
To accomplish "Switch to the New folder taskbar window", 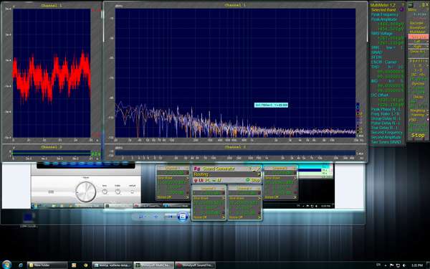I will (x=47, y=265).
